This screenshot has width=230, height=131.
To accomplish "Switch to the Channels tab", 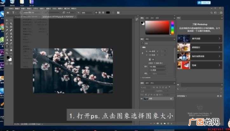I will pyautogui.click(x=147, y=83).
